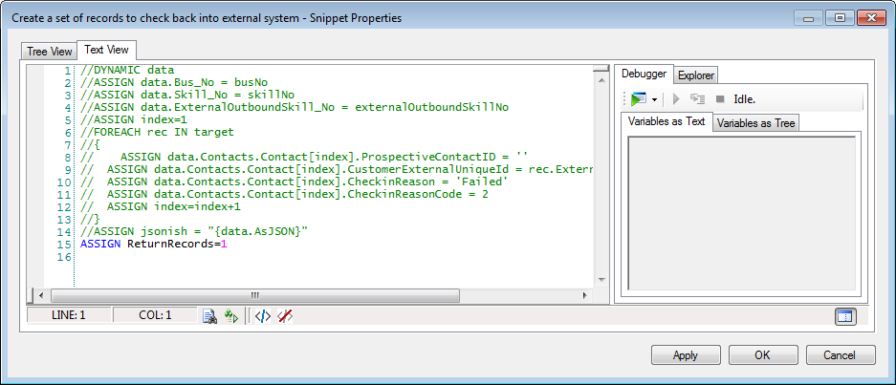This screenshot has height=385, width=896.
Task: Comment selected lines using blue code icon
Action: coord(262,315)
